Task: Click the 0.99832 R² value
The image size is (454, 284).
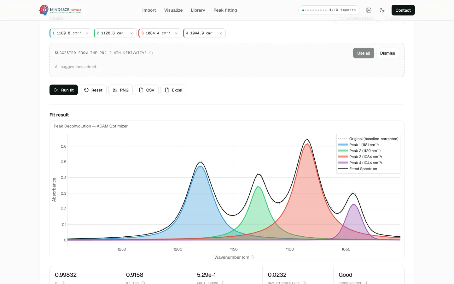Action: tap(66, 275)
